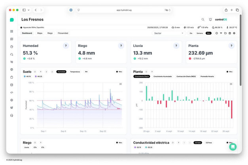Click the search magnifier icon in header

click(203, 19)
